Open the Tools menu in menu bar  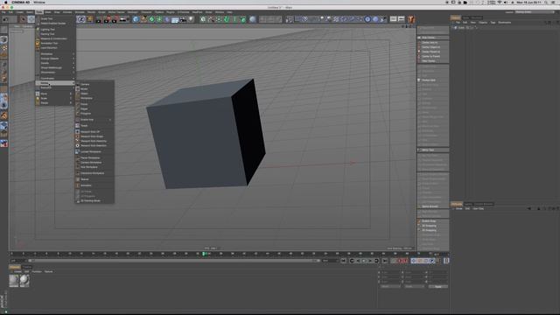pos(38,12)
